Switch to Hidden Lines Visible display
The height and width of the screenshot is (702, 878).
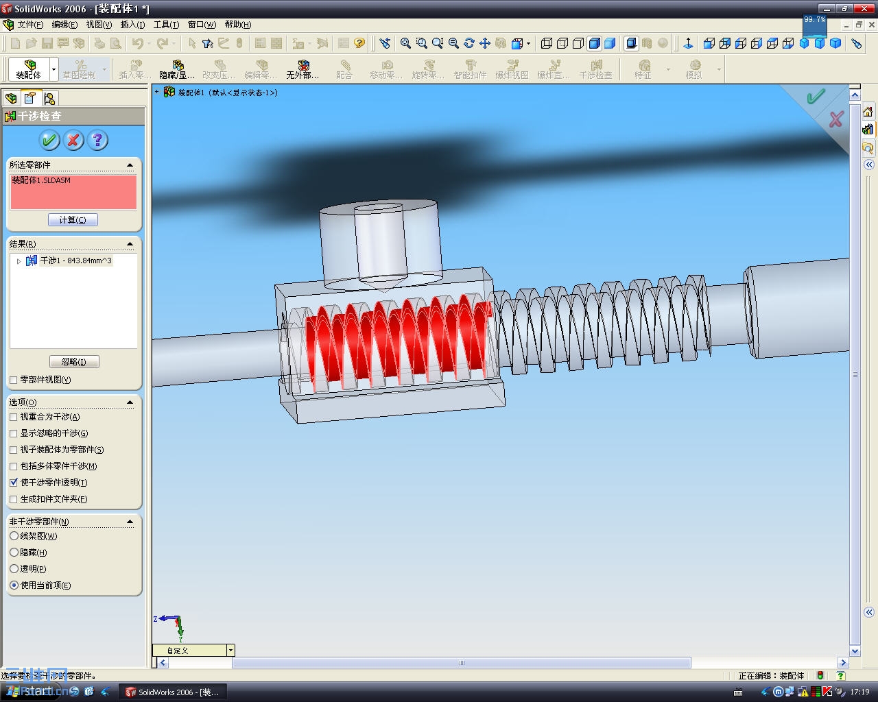coord(562,43)
